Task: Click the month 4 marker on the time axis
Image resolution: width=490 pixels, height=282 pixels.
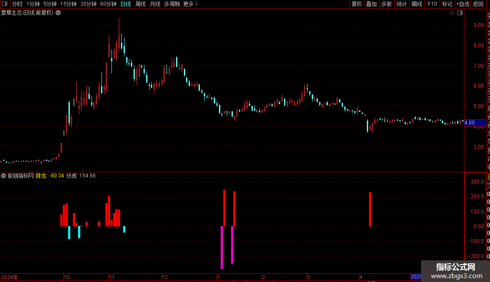Action: [361, 277]
